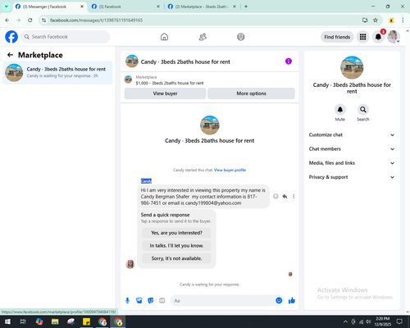The height and width of the screenshot is (328, 410).
Task: Open Chrome's three-dot menu
Action: pyautogui.click(x=403, y=20)
